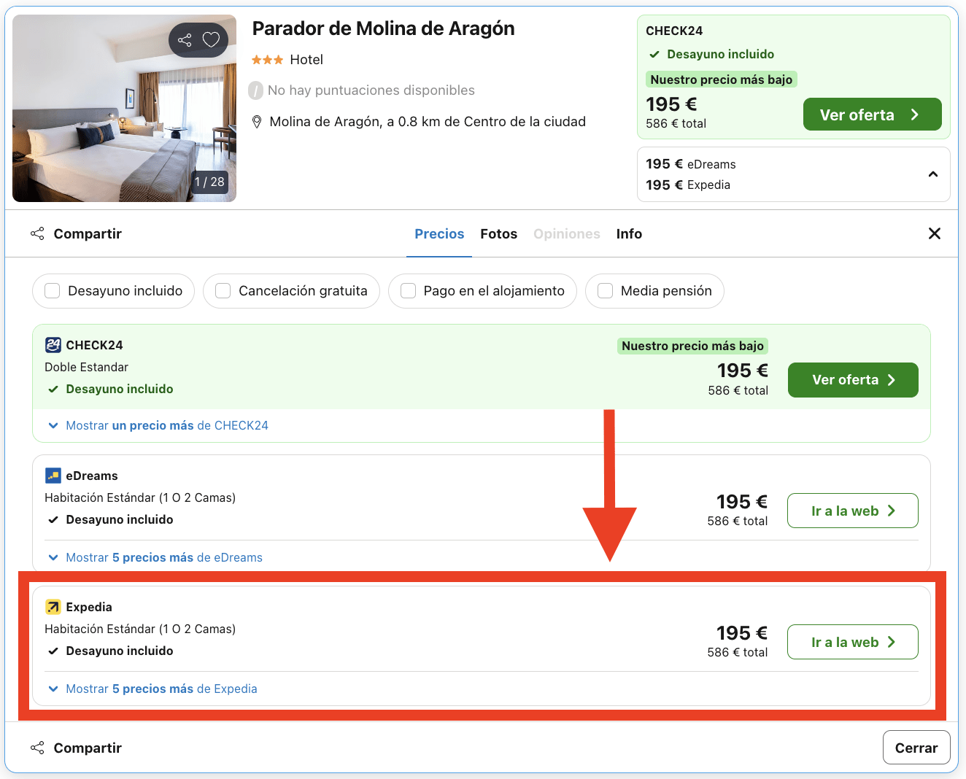Click the share icon beside the bottom Compartir
Viewport: 966px width, 779px height.
(37, 748)
